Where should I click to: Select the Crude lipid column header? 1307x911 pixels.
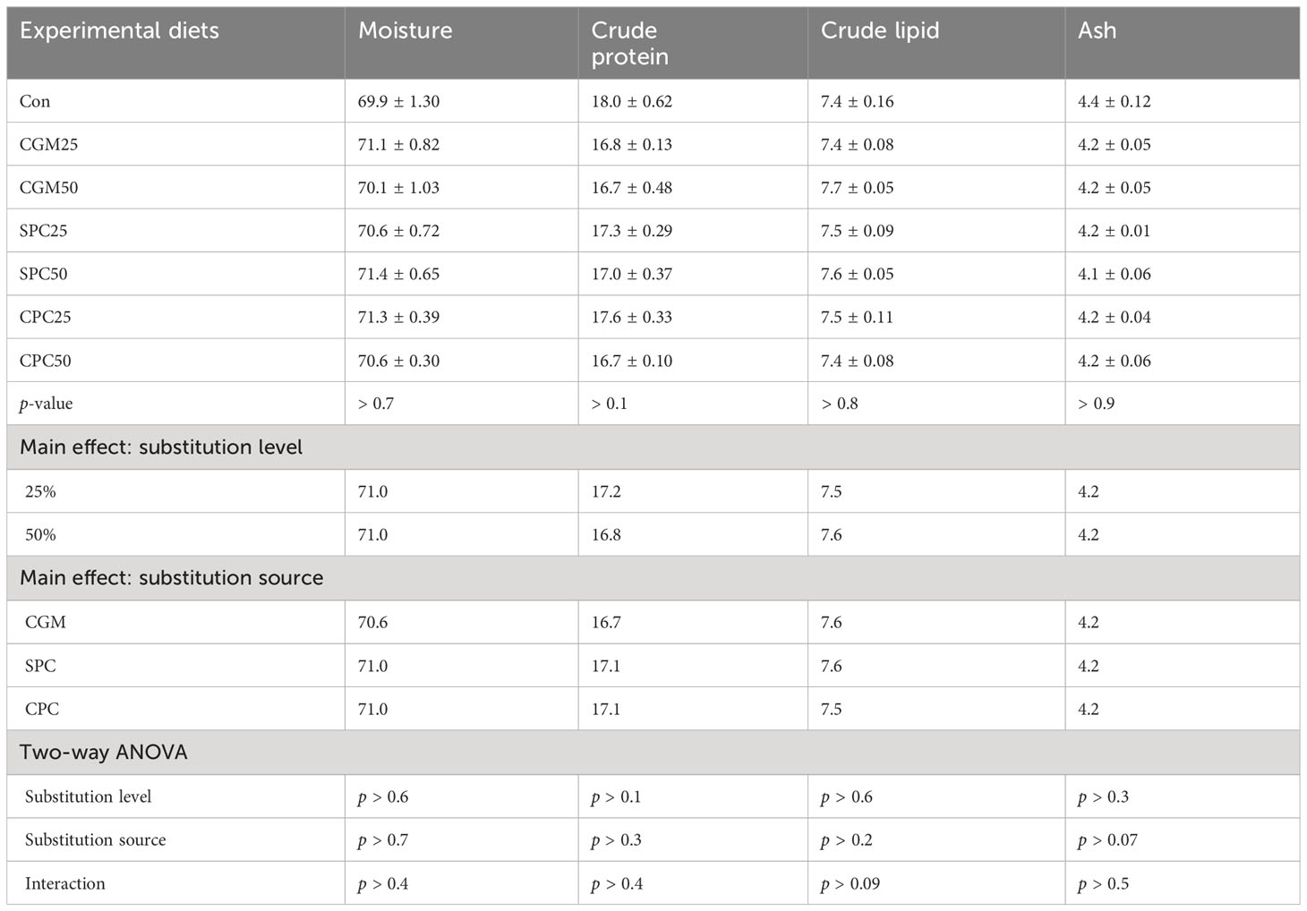click(879, 30)
